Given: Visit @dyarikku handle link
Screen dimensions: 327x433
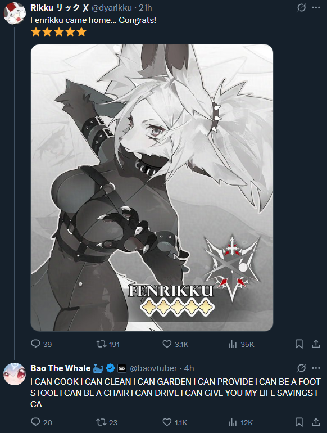Looking at the screenshot, I should (x=111, y=8).
